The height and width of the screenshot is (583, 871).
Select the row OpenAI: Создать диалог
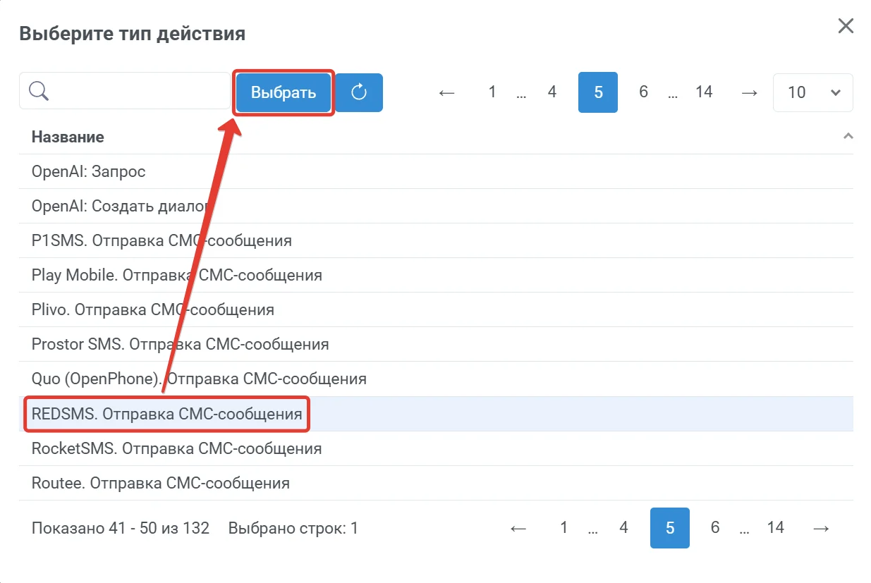tap(436, 206)
